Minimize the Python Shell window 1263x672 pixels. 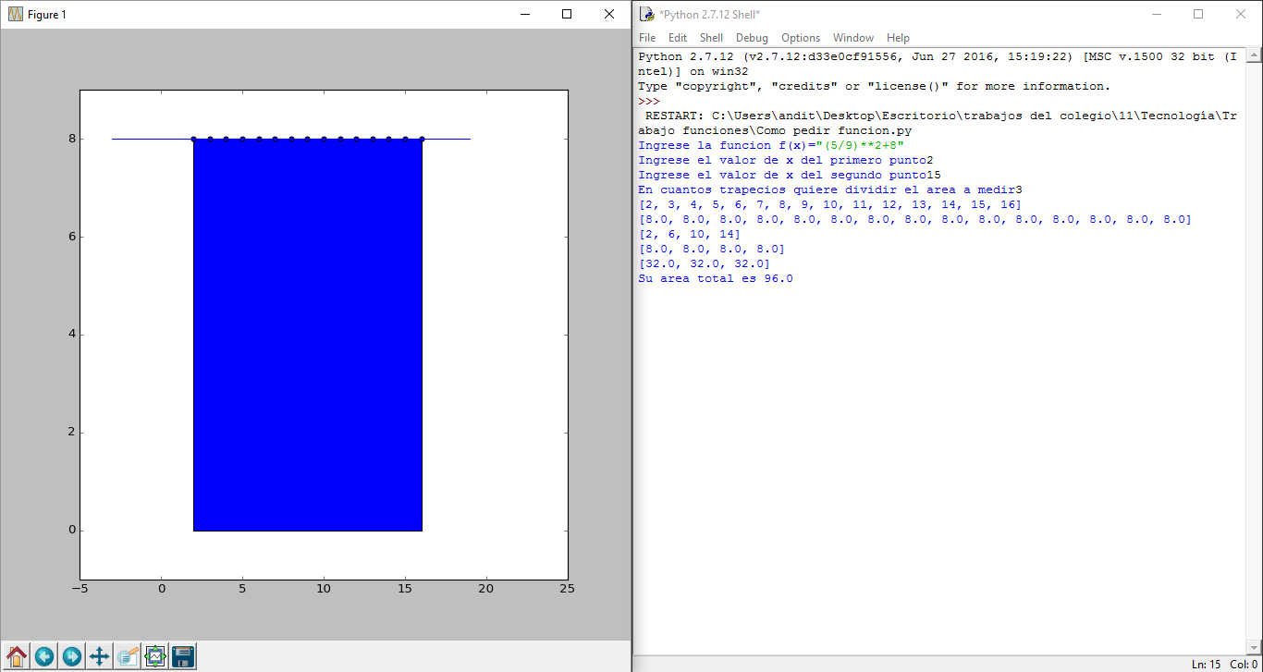[x=1156, y=15]
